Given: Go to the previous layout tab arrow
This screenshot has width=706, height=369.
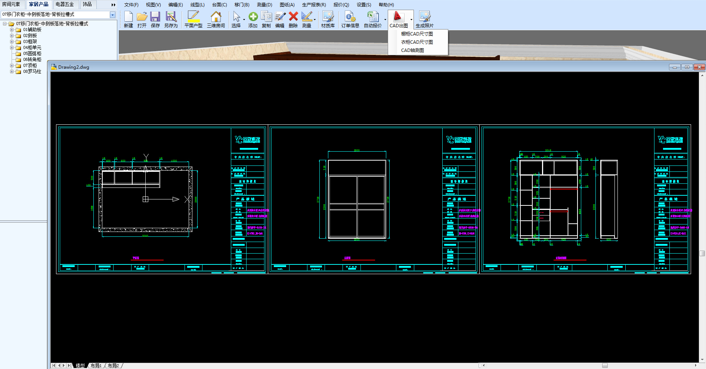Looking at the screenshot, I should (x=59, y=366).
